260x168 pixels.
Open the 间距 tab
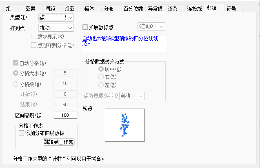50,8
